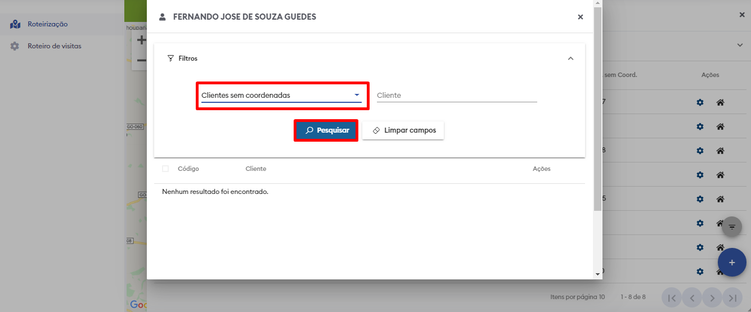Click the home icon for the row showing 8
The width and height of the screenshot is (751, 312).
(720, 151)
